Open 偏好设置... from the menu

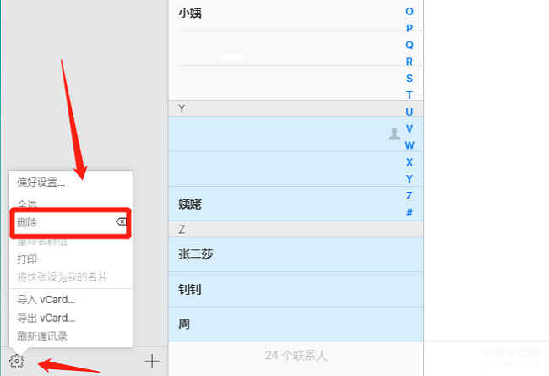pyautogui.click(x=41, y=183)
